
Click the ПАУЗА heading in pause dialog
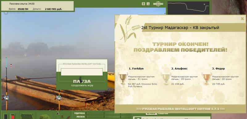tap(82, 81)
